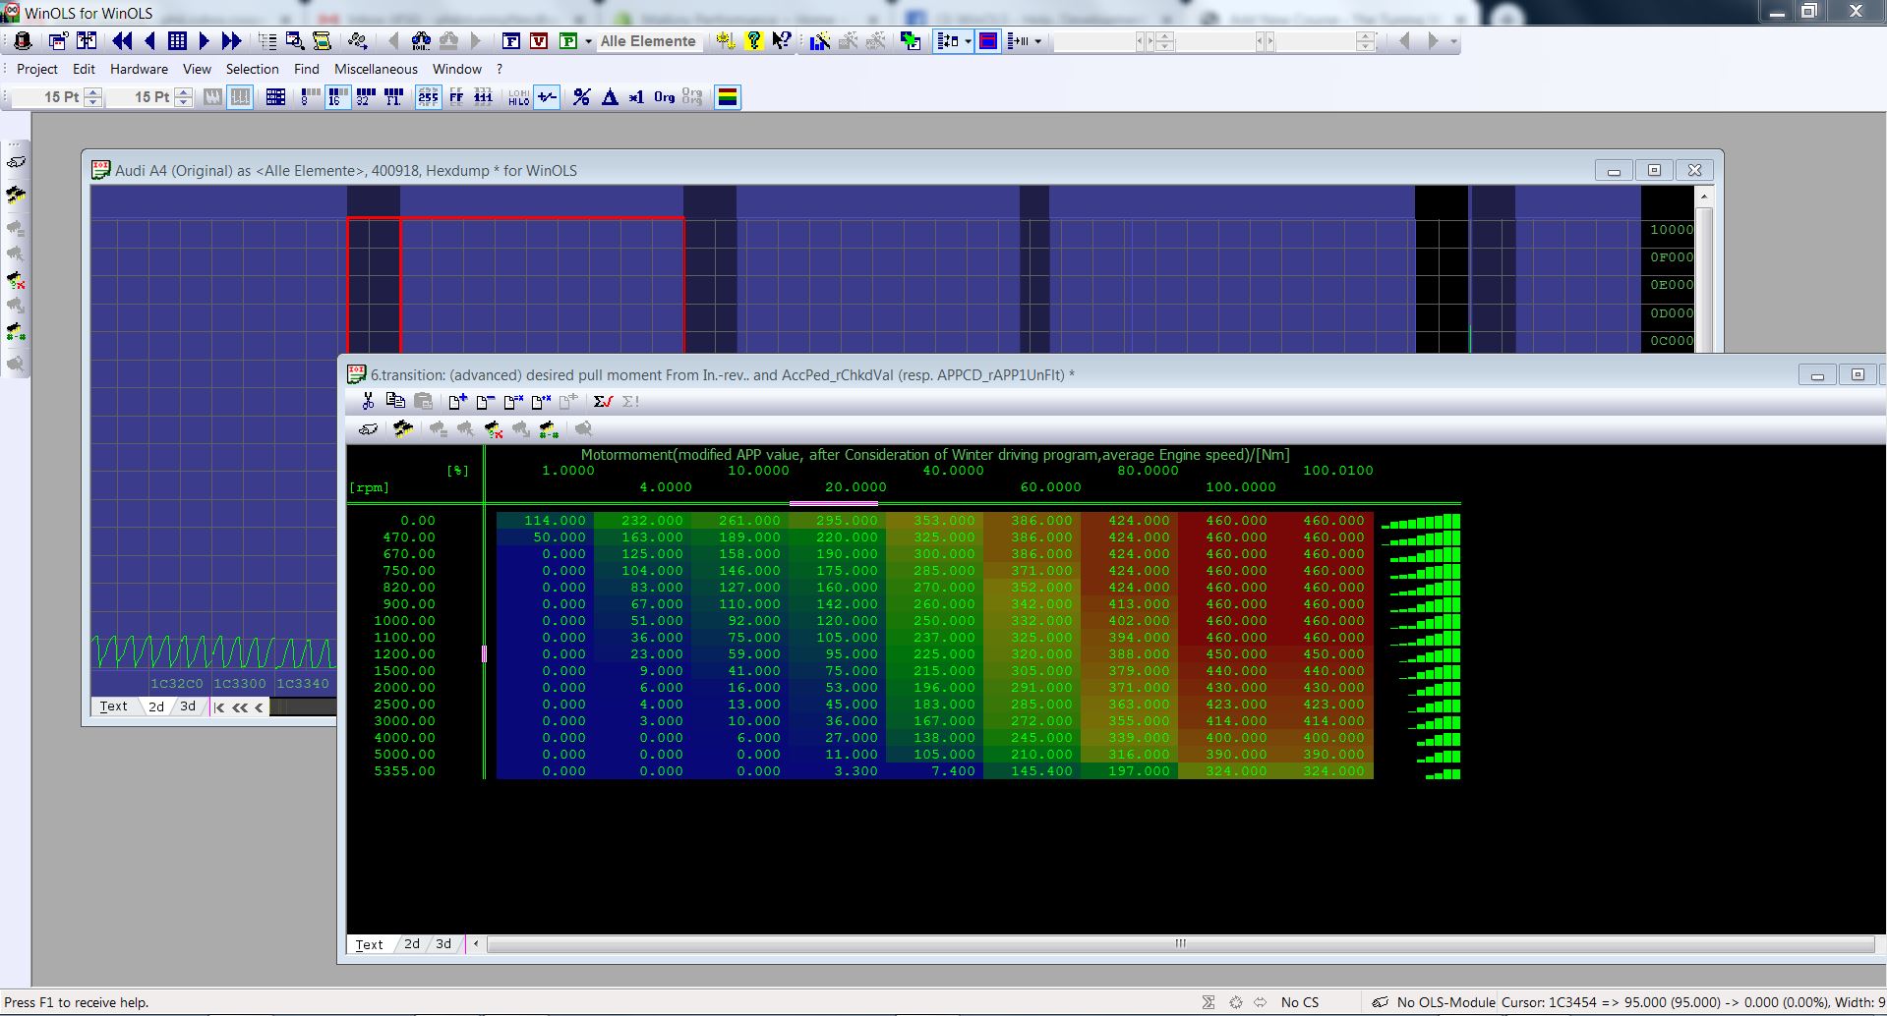1887x1016 pixels.
Task: Open the Miscellaneous menu
Action: pyautogui.click(x=376, y=69)
